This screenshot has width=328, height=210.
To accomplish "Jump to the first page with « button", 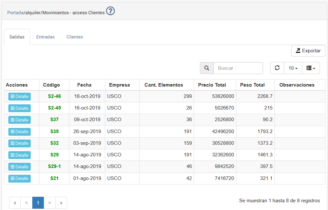I will point(15,203).
